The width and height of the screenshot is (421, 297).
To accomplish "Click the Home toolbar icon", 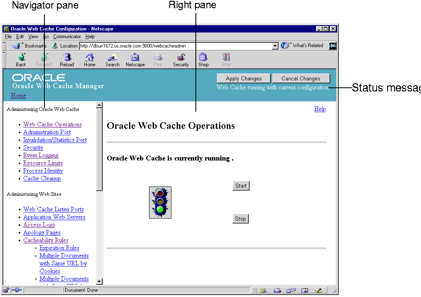I will (x=90, y=57).
